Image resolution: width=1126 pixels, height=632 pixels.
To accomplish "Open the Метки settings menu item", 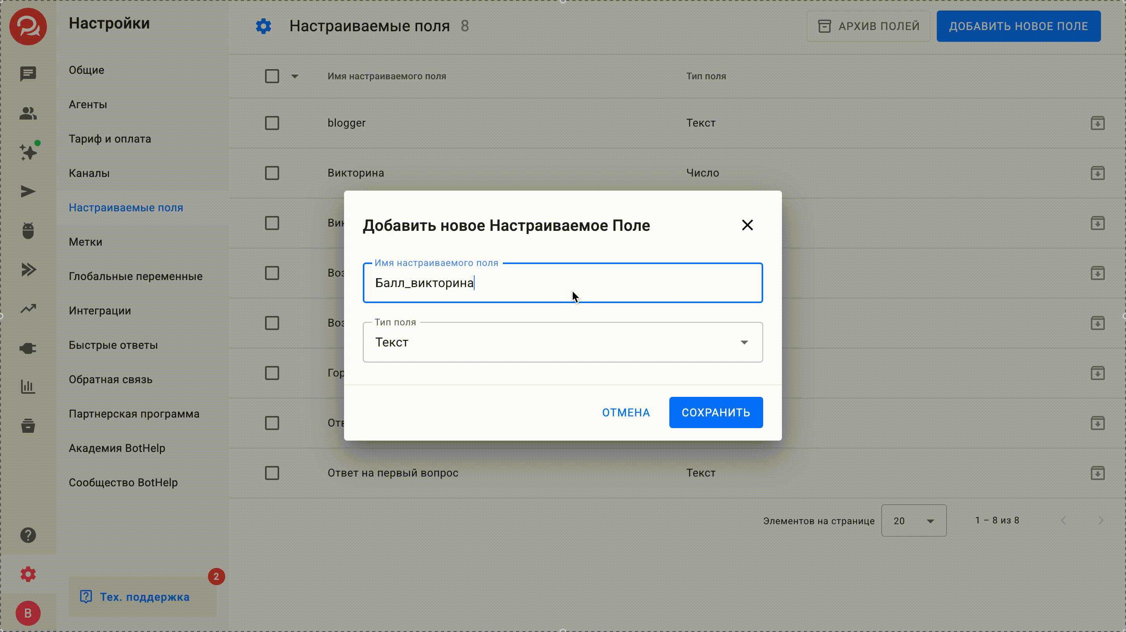I will coord(85,242).
